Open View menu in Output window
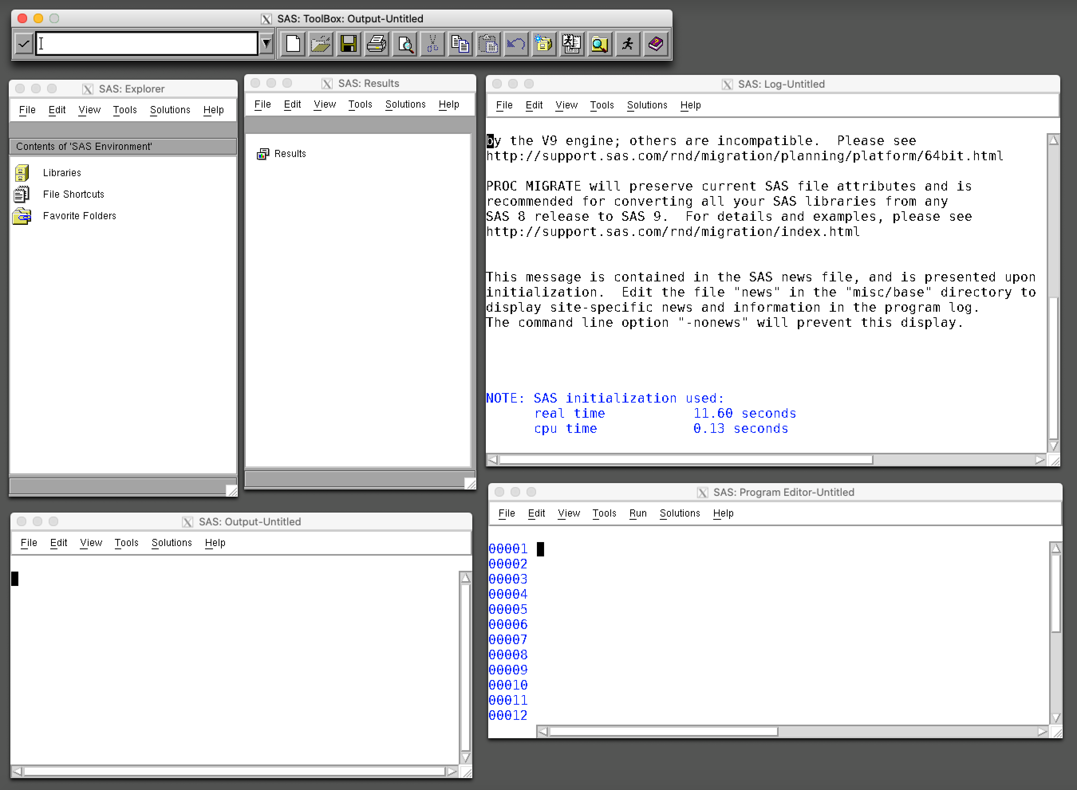Viewport: 1077px width, 790px height. tap(91, 543)
